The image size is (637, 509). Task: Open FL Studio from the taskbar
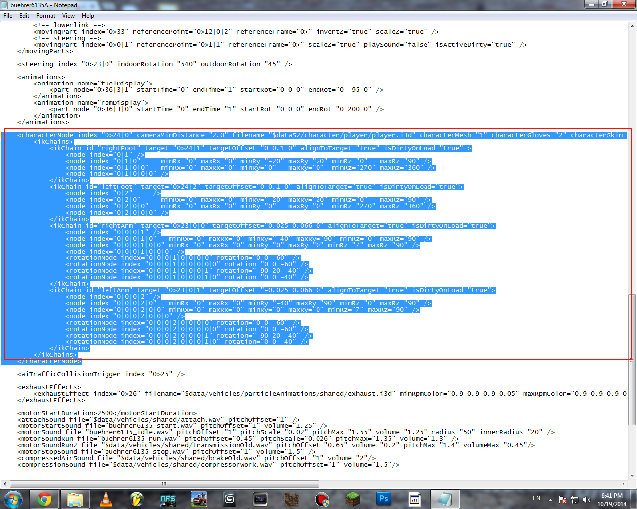pos(137,499)
